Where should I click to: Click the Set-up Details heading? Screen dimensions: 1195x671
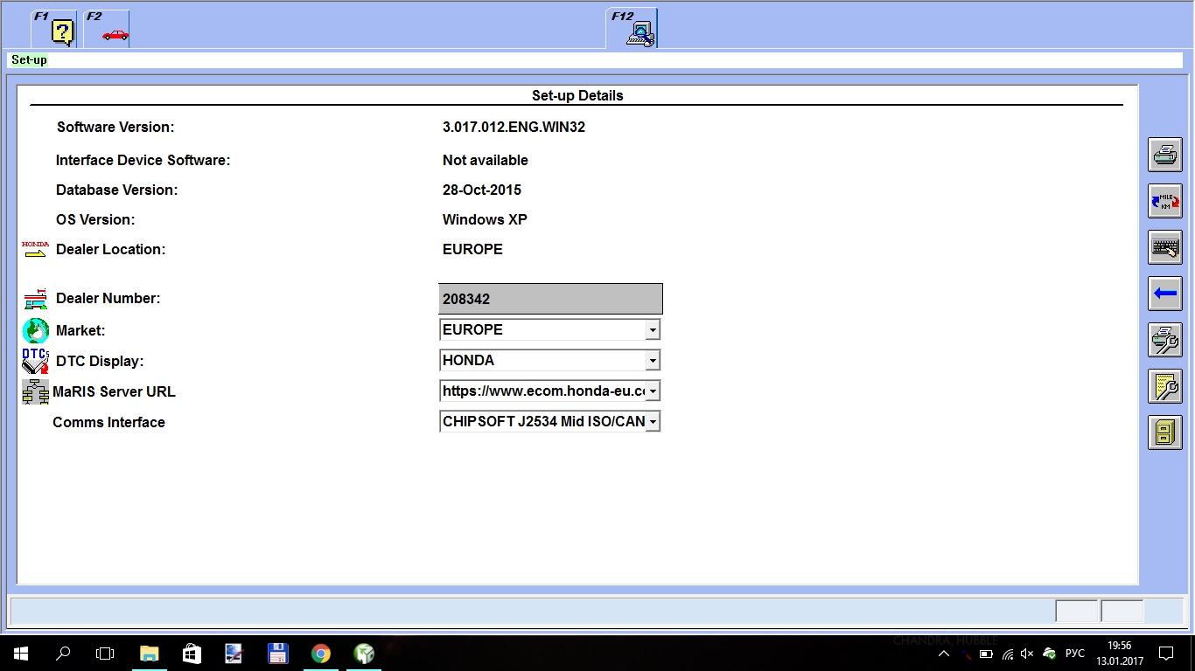tap(577, 95)
